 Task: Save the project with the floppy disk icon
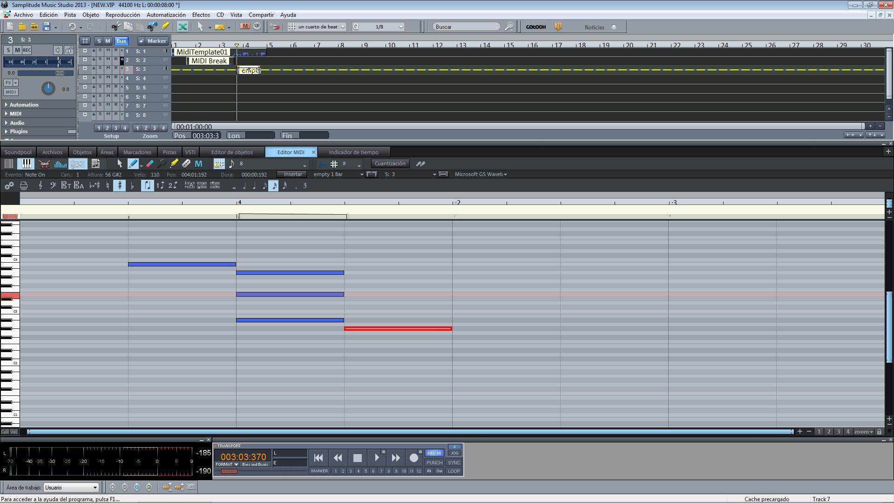pyautogui.click(x=47, y=27)
